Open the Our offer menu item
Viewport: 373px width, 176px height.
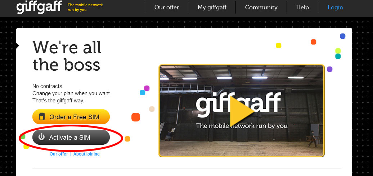tap(166, 7)
